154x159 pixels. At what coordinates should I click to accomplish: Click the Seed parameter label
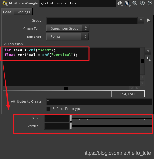(36, 118)
